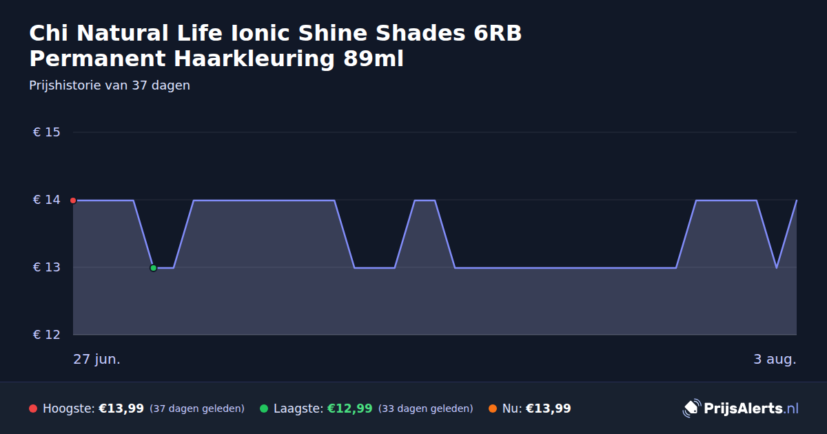Click the 37 dagen geleden note

click(x=197, y=409)
